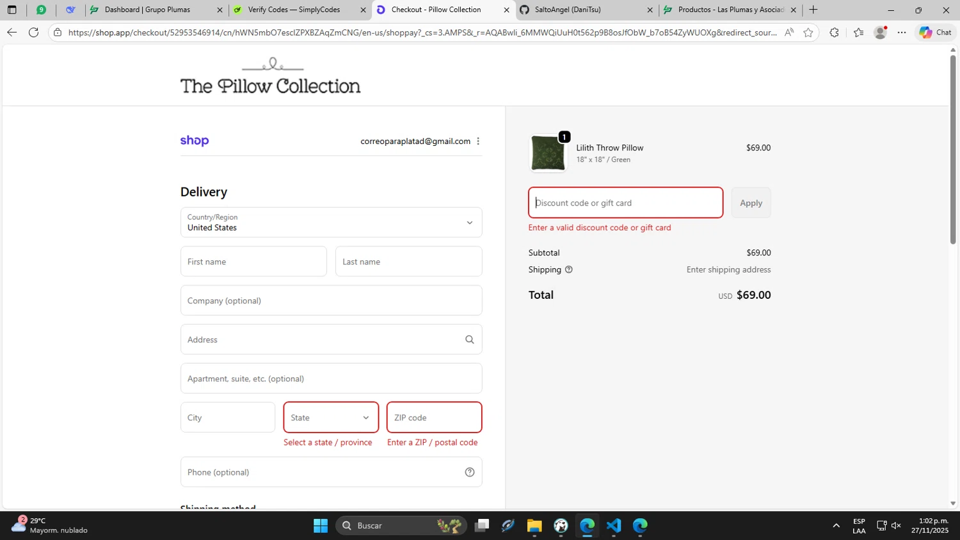Click the taskbar Buscar search box
The height and width of the screenshot is (540, 960).
pos(401,526)
